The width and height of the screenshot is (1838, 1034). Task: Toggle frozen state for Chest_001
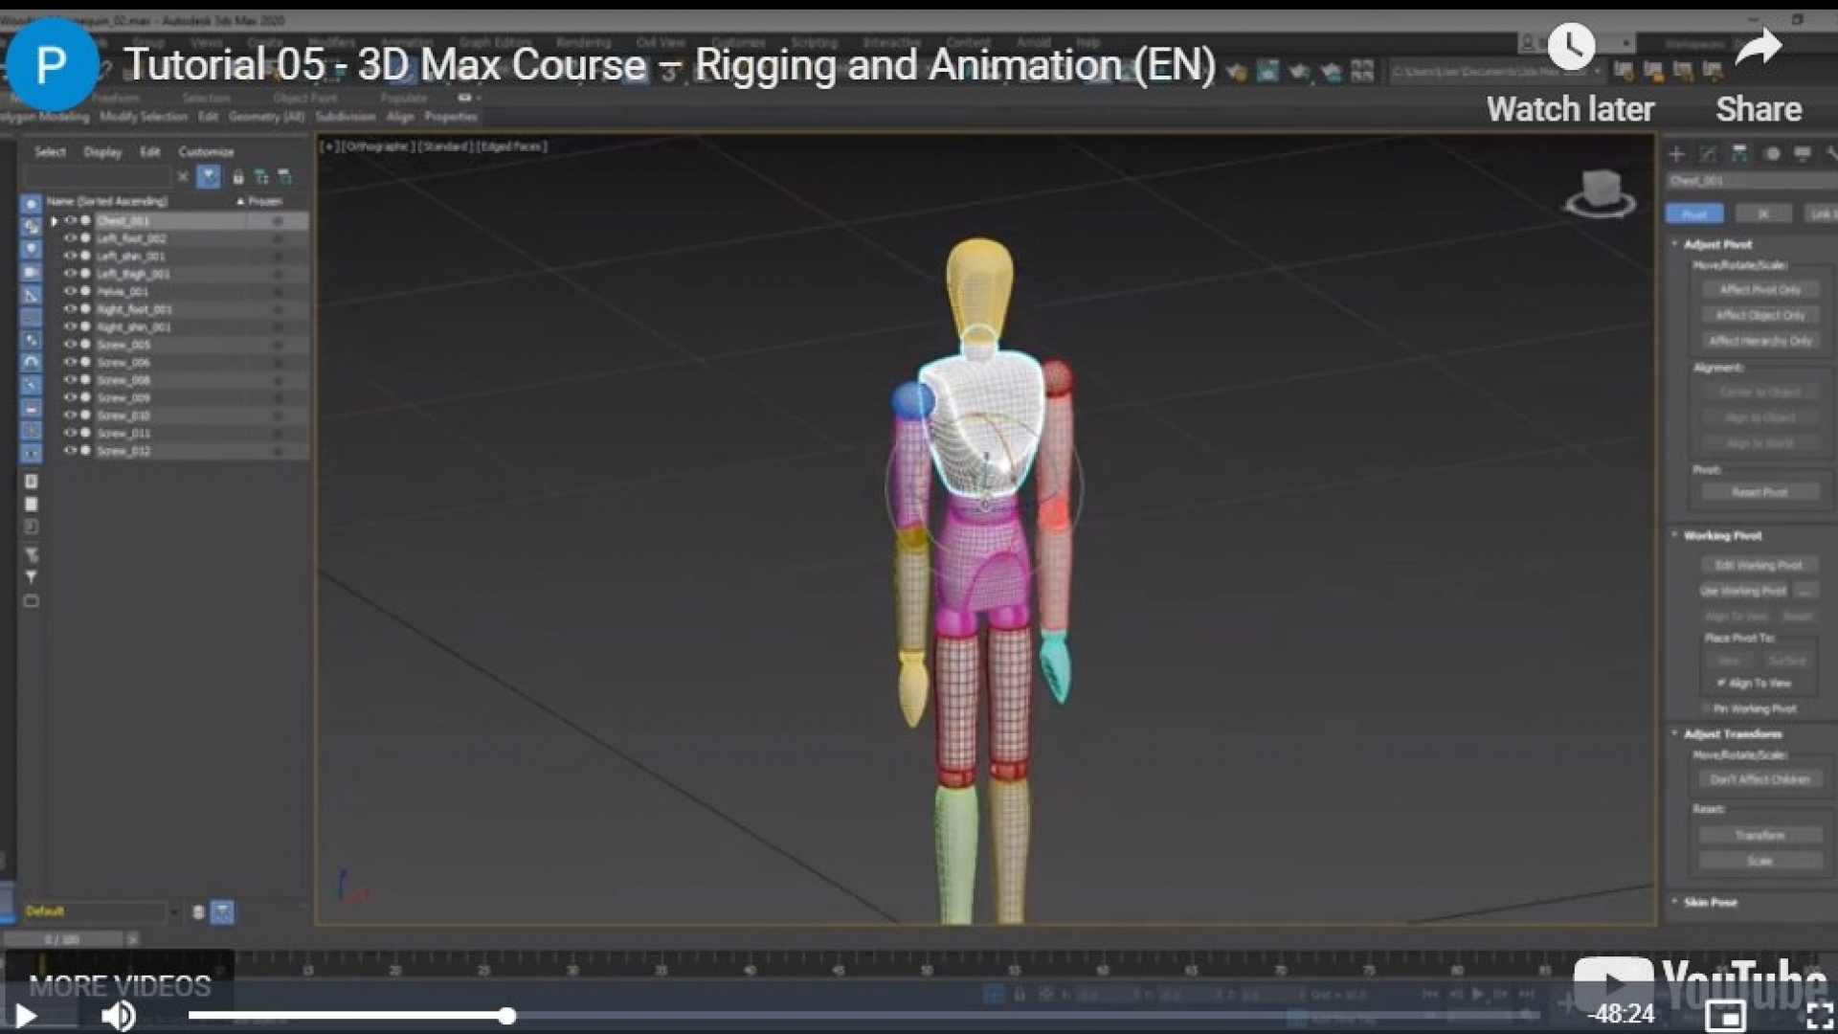[277, 221]
